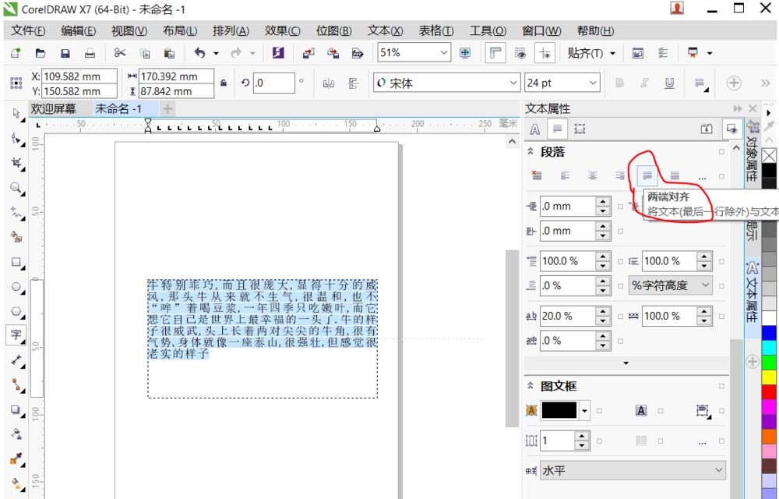Click the add new document tab plus
Image resolution: width=779 pixels, height=499 pixels.
point(167,109)
